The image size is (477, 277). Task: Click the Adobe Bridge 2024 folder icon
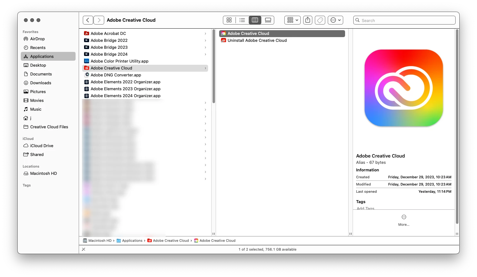[87, 54]
